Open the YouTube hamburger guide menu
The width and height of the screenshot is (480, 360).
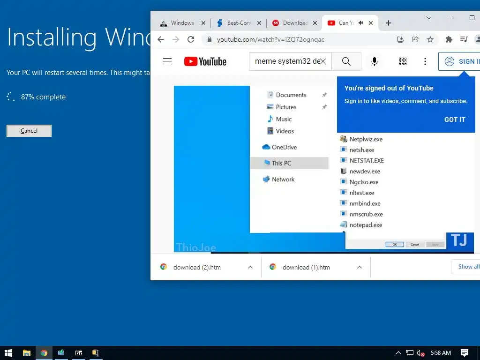point(167,61)
